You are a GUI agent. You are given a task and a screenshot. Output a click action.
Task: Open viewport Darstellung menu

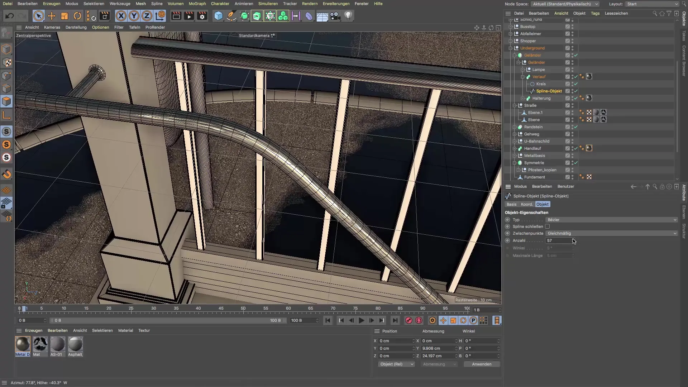(x=76, y=27)
